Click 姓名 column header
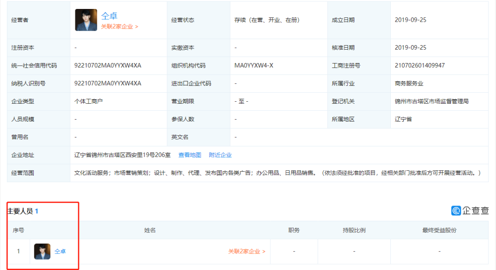Viewport: 496px width, 270px height. [x=150, y=230]
